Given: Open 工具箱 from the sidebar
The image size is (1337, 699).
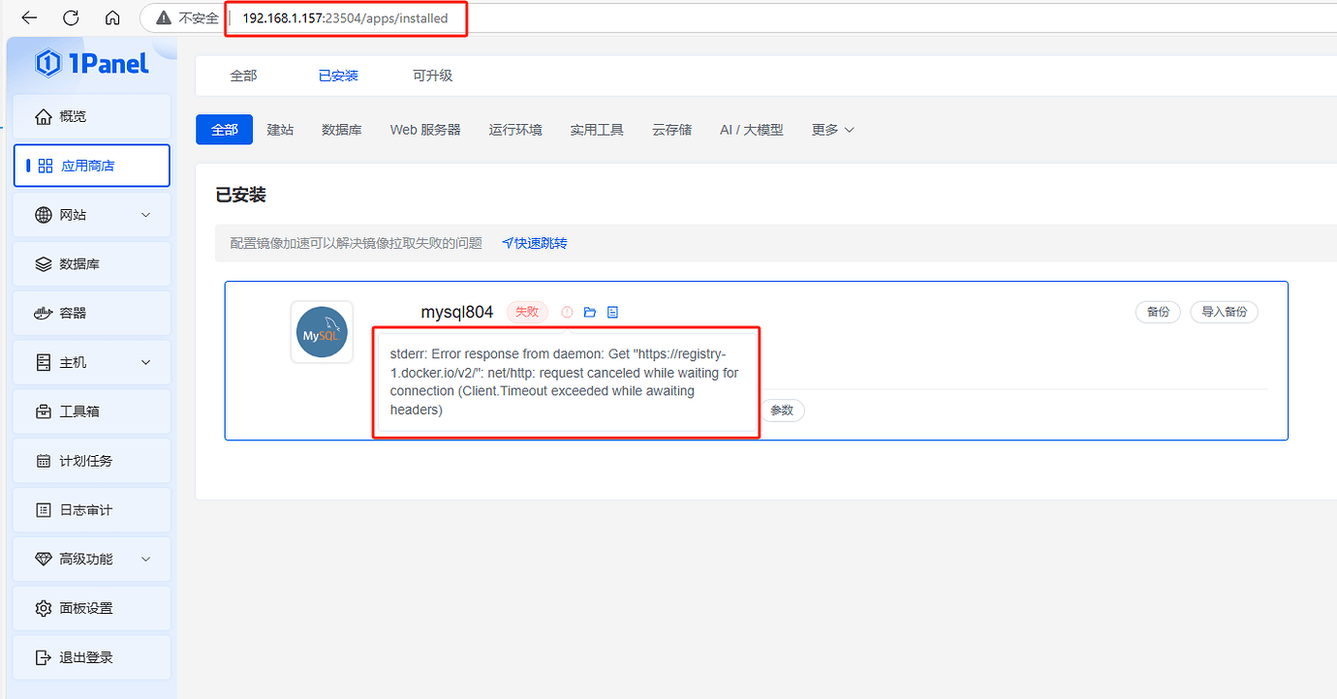Looking at the screenshot, I should (x=76, y=410).
